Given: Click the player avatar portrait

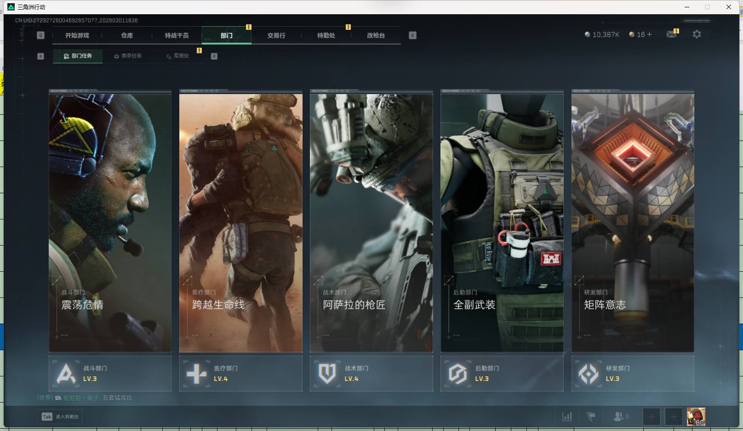Looking at the screenshot, I should (x=696, y=417).
